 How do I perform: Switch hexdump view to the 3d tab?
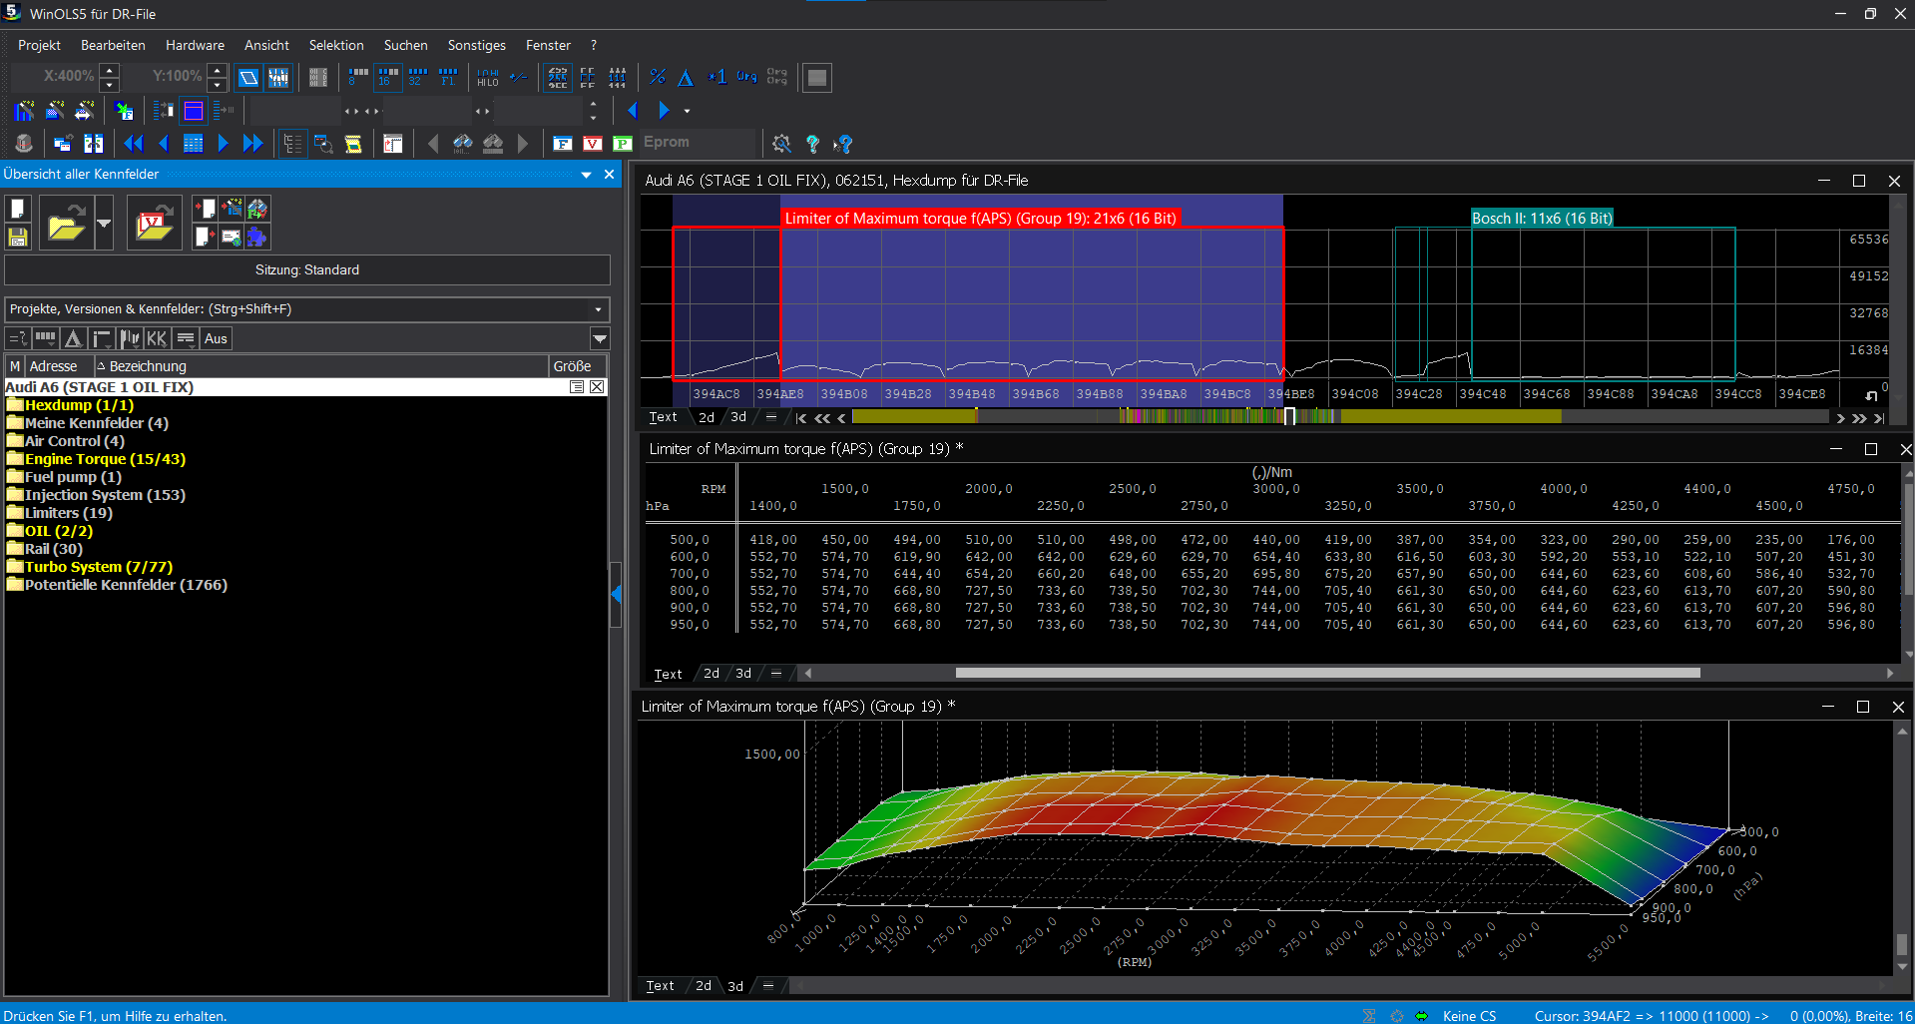(x=738, y=417)
